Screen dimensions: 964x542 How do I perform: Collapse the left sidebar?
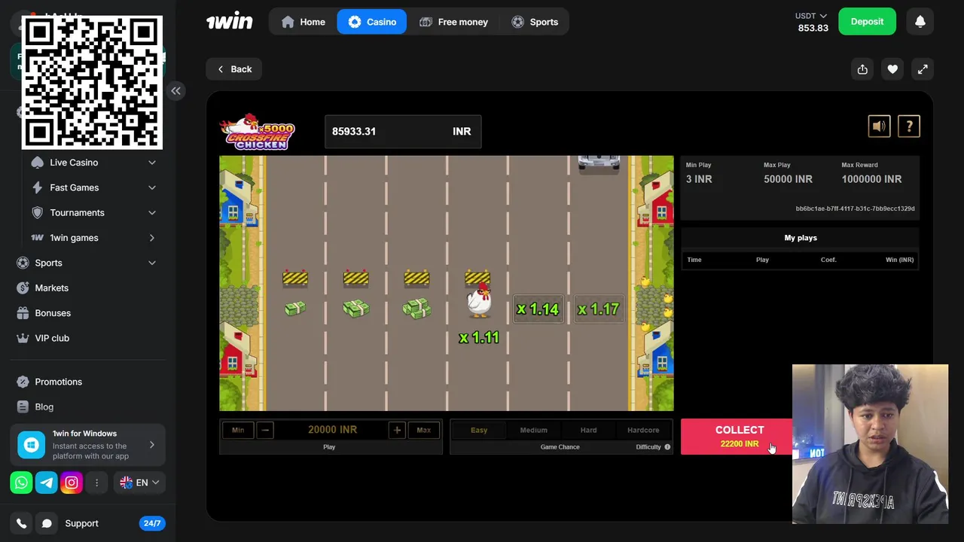pyautogui.click(x=175, y=91)
